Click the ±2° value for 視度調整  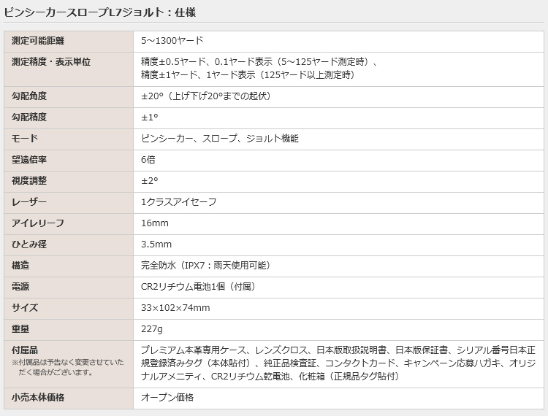point(150,181)
